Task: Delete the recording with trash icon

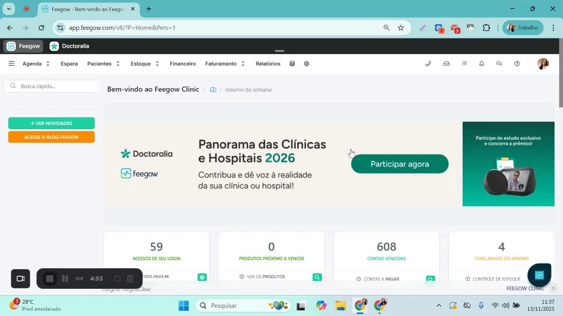Action: point(130,279)
